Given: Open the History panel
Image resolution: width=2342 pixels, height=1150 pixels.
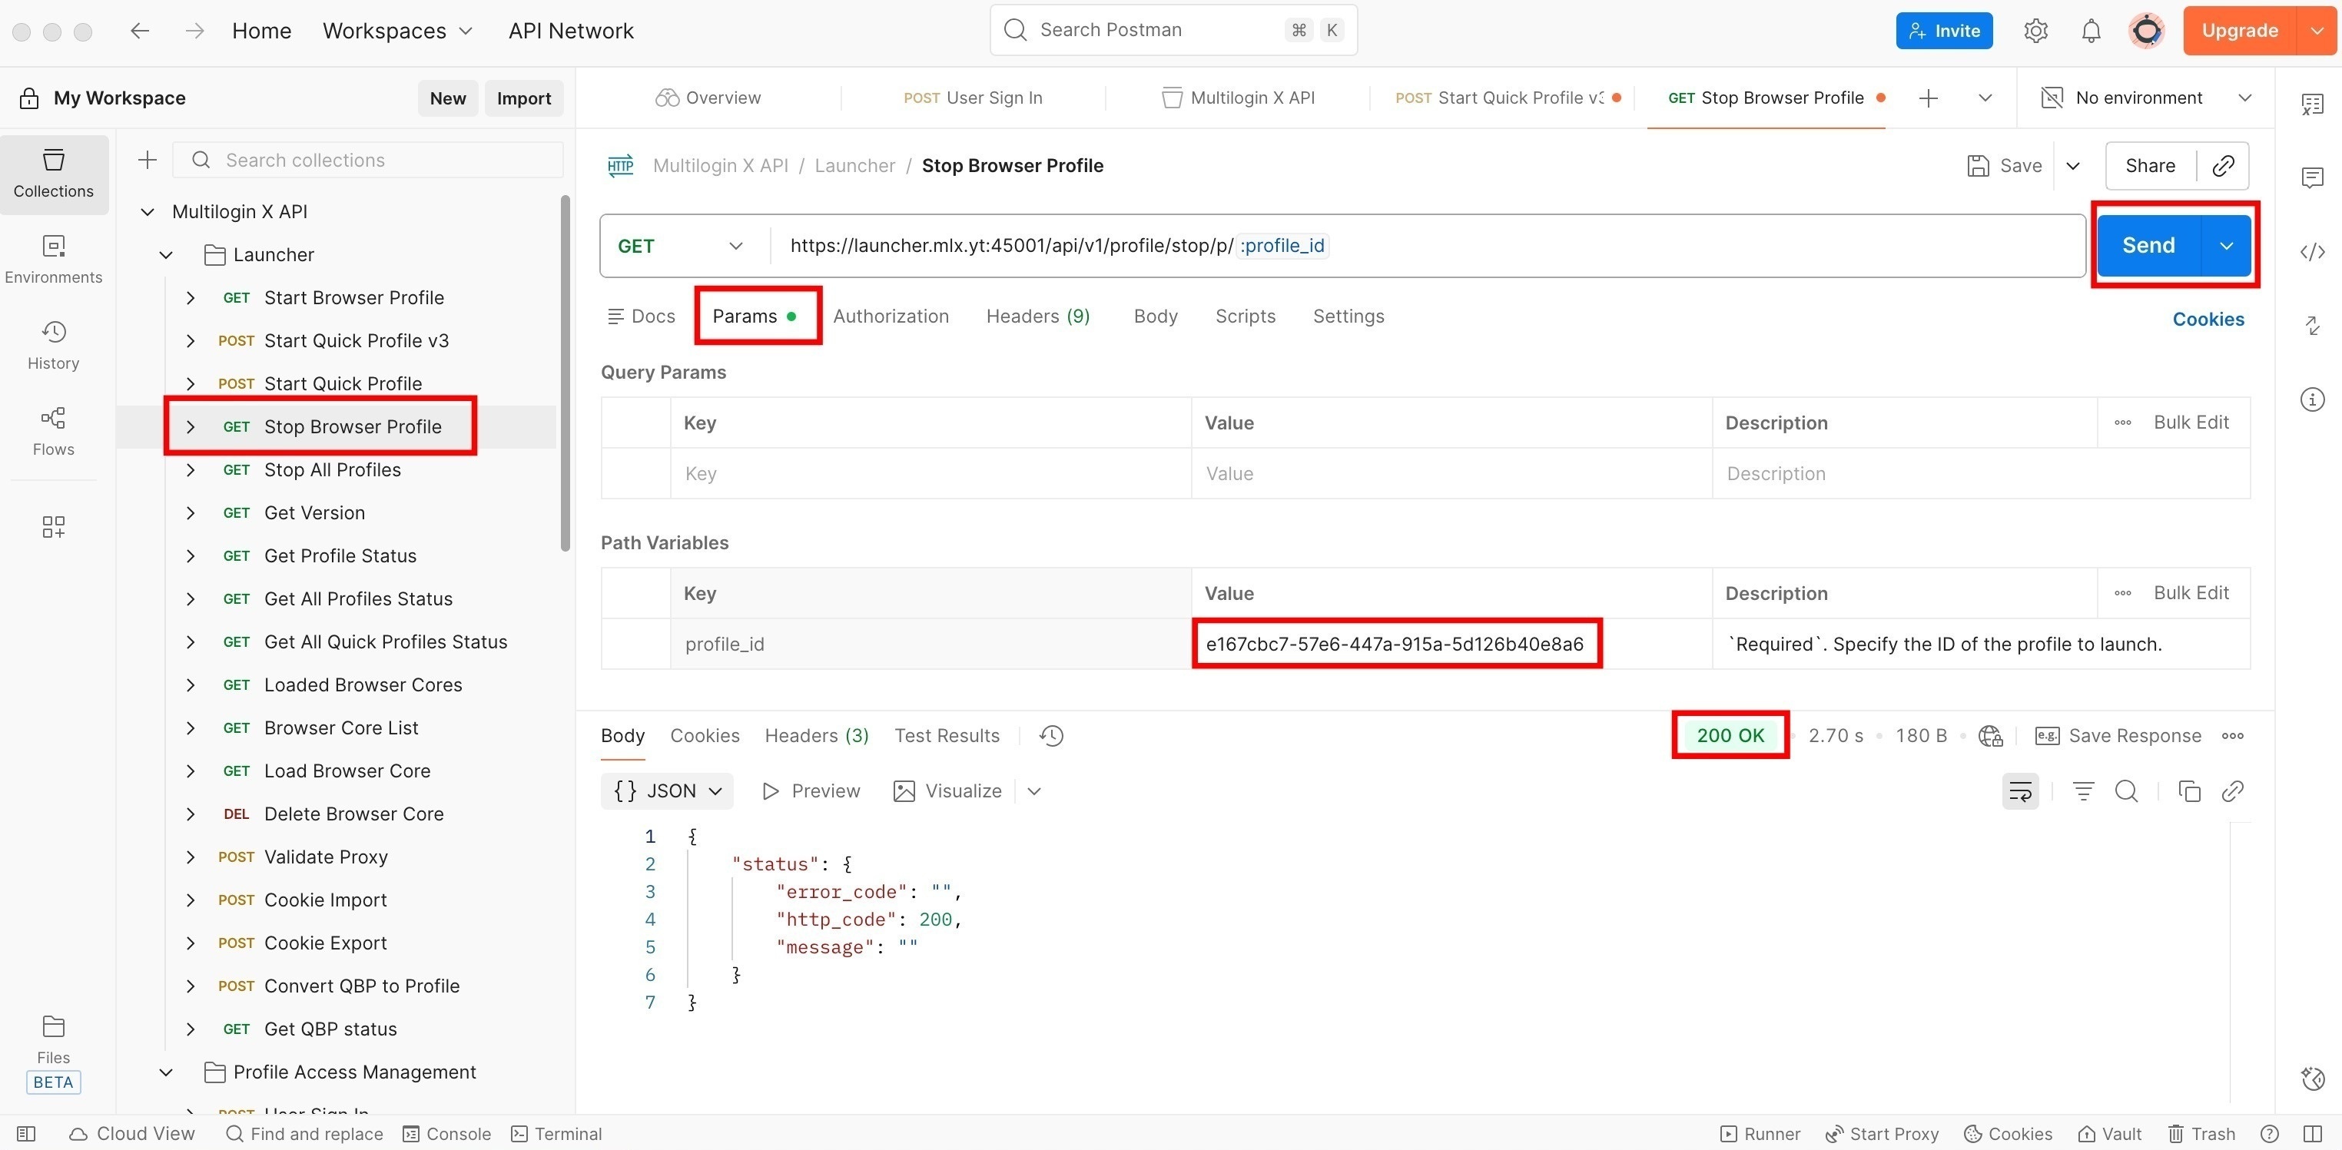Looking at the screenshot, I should coord(53,345).
